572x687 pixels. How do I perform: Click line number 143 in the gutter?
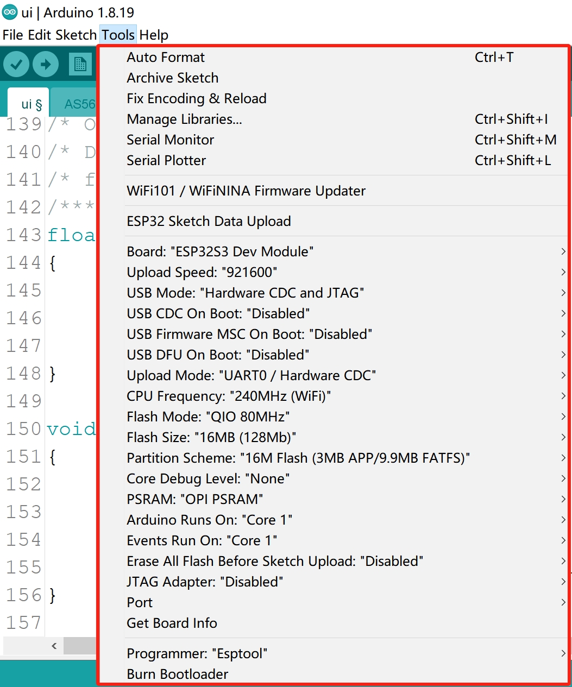coord(24,235)
